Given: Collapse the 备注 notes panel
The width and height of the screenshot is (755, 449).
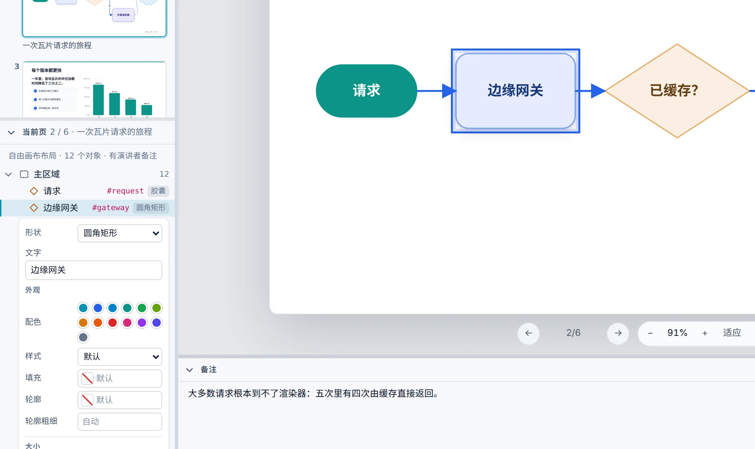Looking at the screenshot, I should pos(189,370).
